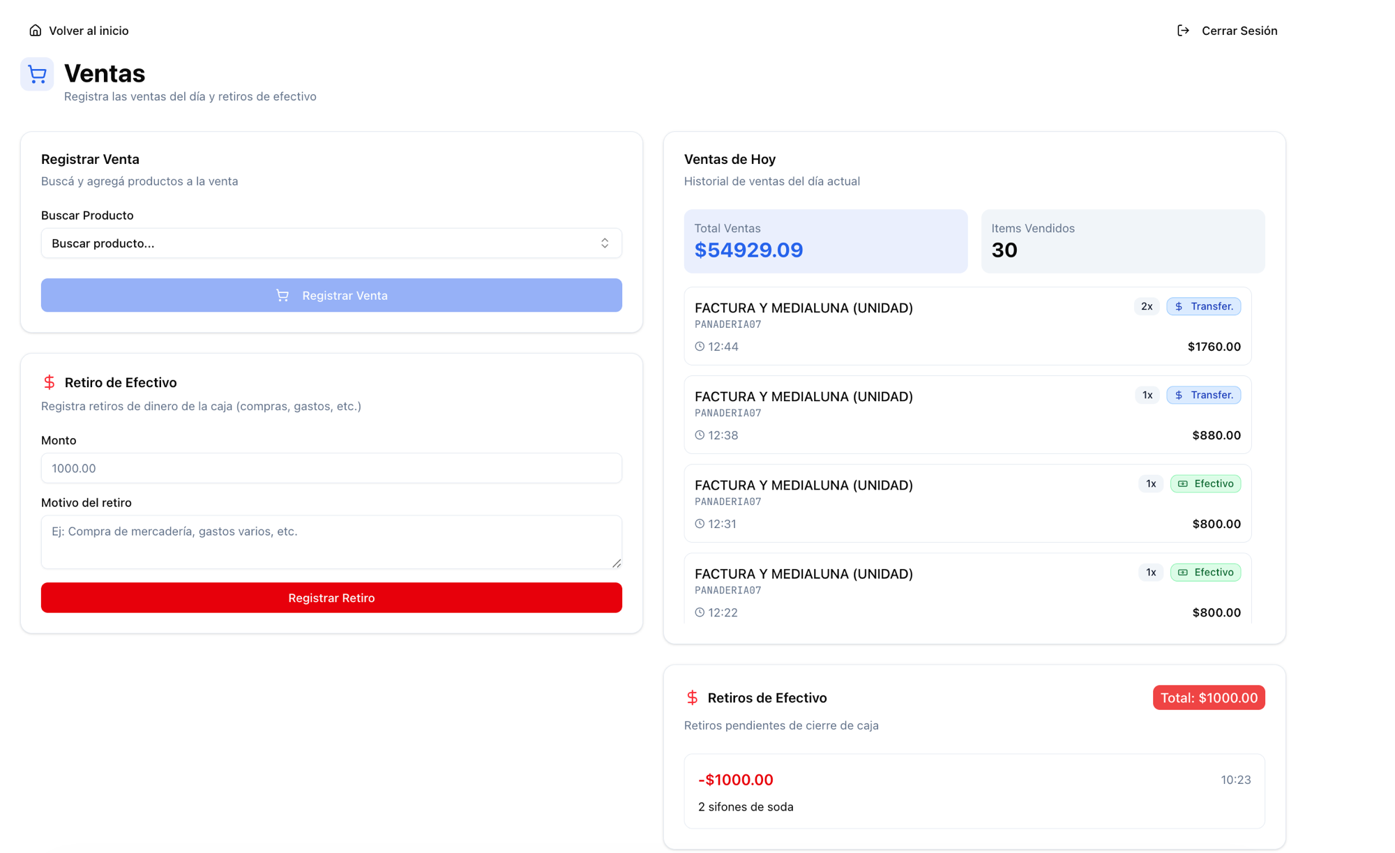Click the clock icon next to 12:22

[x=700, y=612]
